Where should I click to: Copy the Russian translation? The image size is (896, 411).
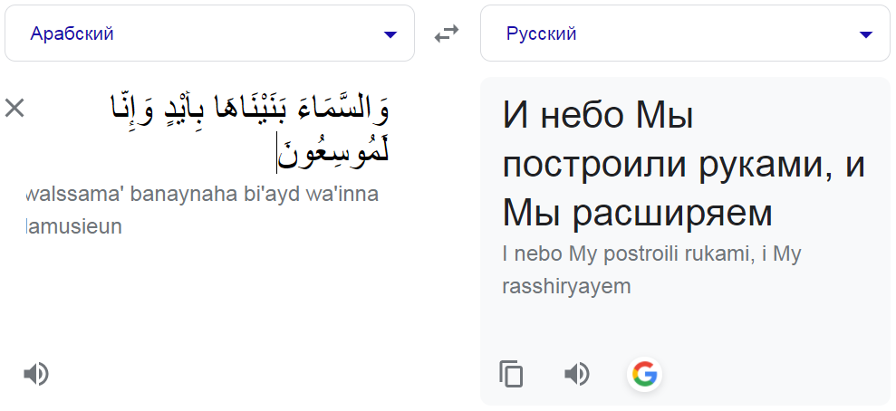point(512,374)
